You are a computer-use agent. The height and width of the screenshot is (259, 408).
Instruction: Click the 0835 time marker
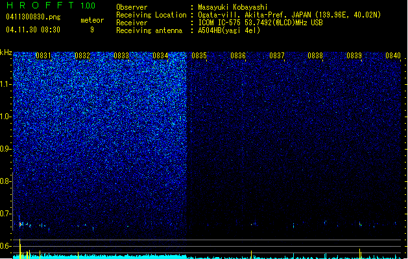click(x=199, y=56)
